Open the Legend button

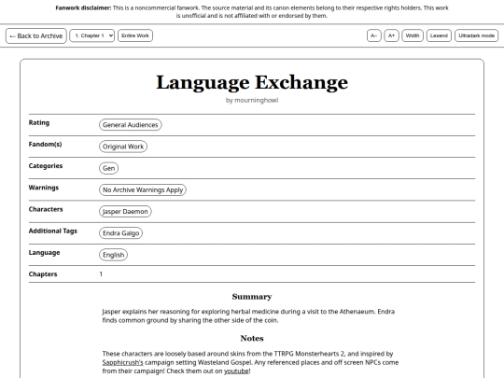(439, 35)
